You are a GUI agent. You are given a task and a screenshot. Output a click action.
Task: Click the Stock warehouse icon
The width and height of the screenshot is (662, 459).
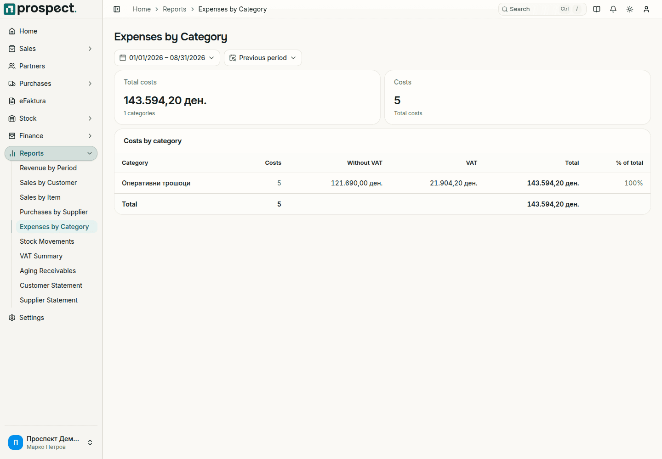(x=12, y=118)
